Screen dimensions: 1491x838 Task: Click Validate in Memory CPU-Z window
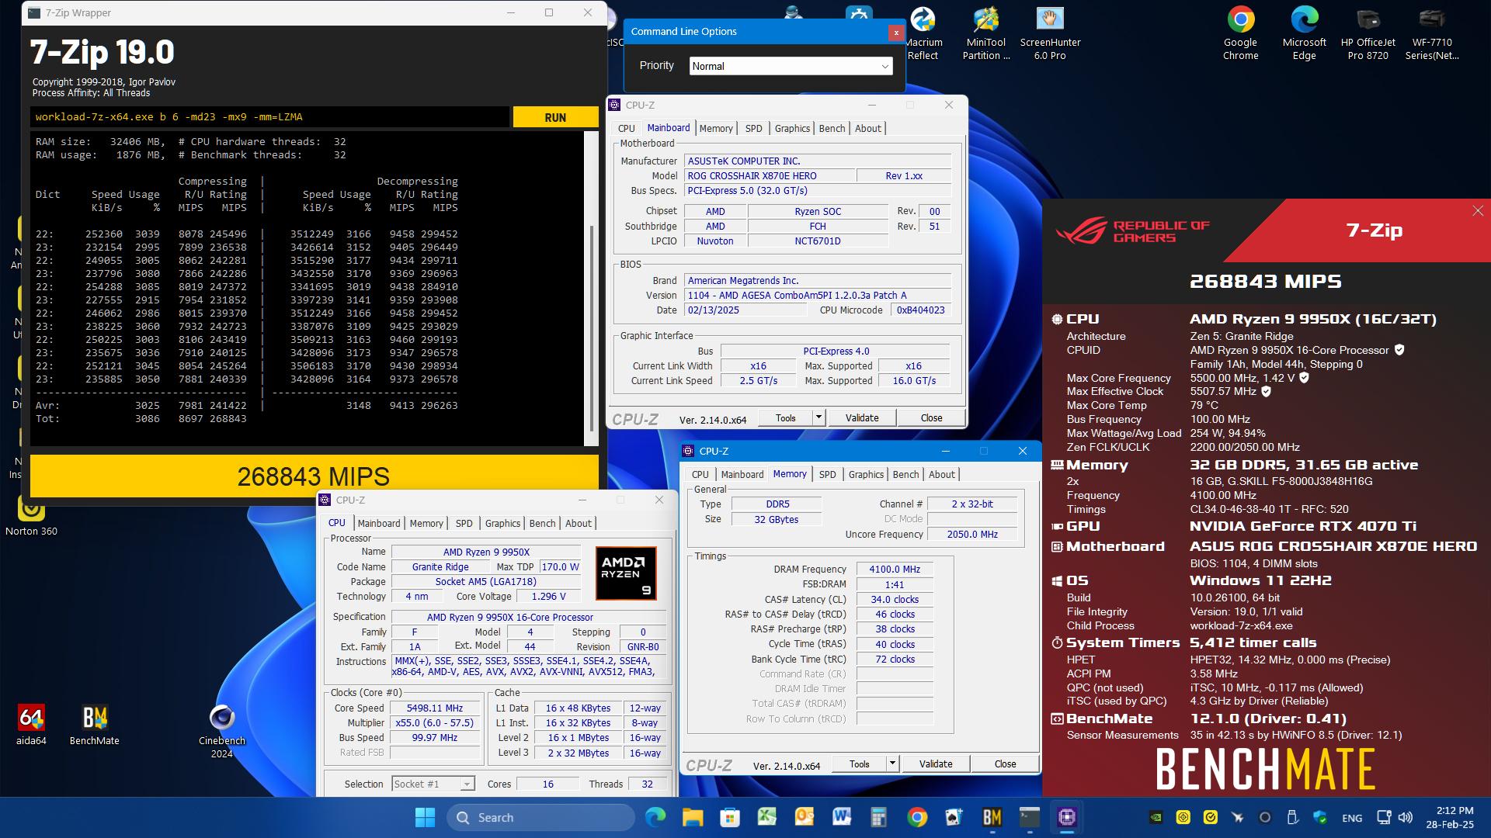click(x=936, y=764)
